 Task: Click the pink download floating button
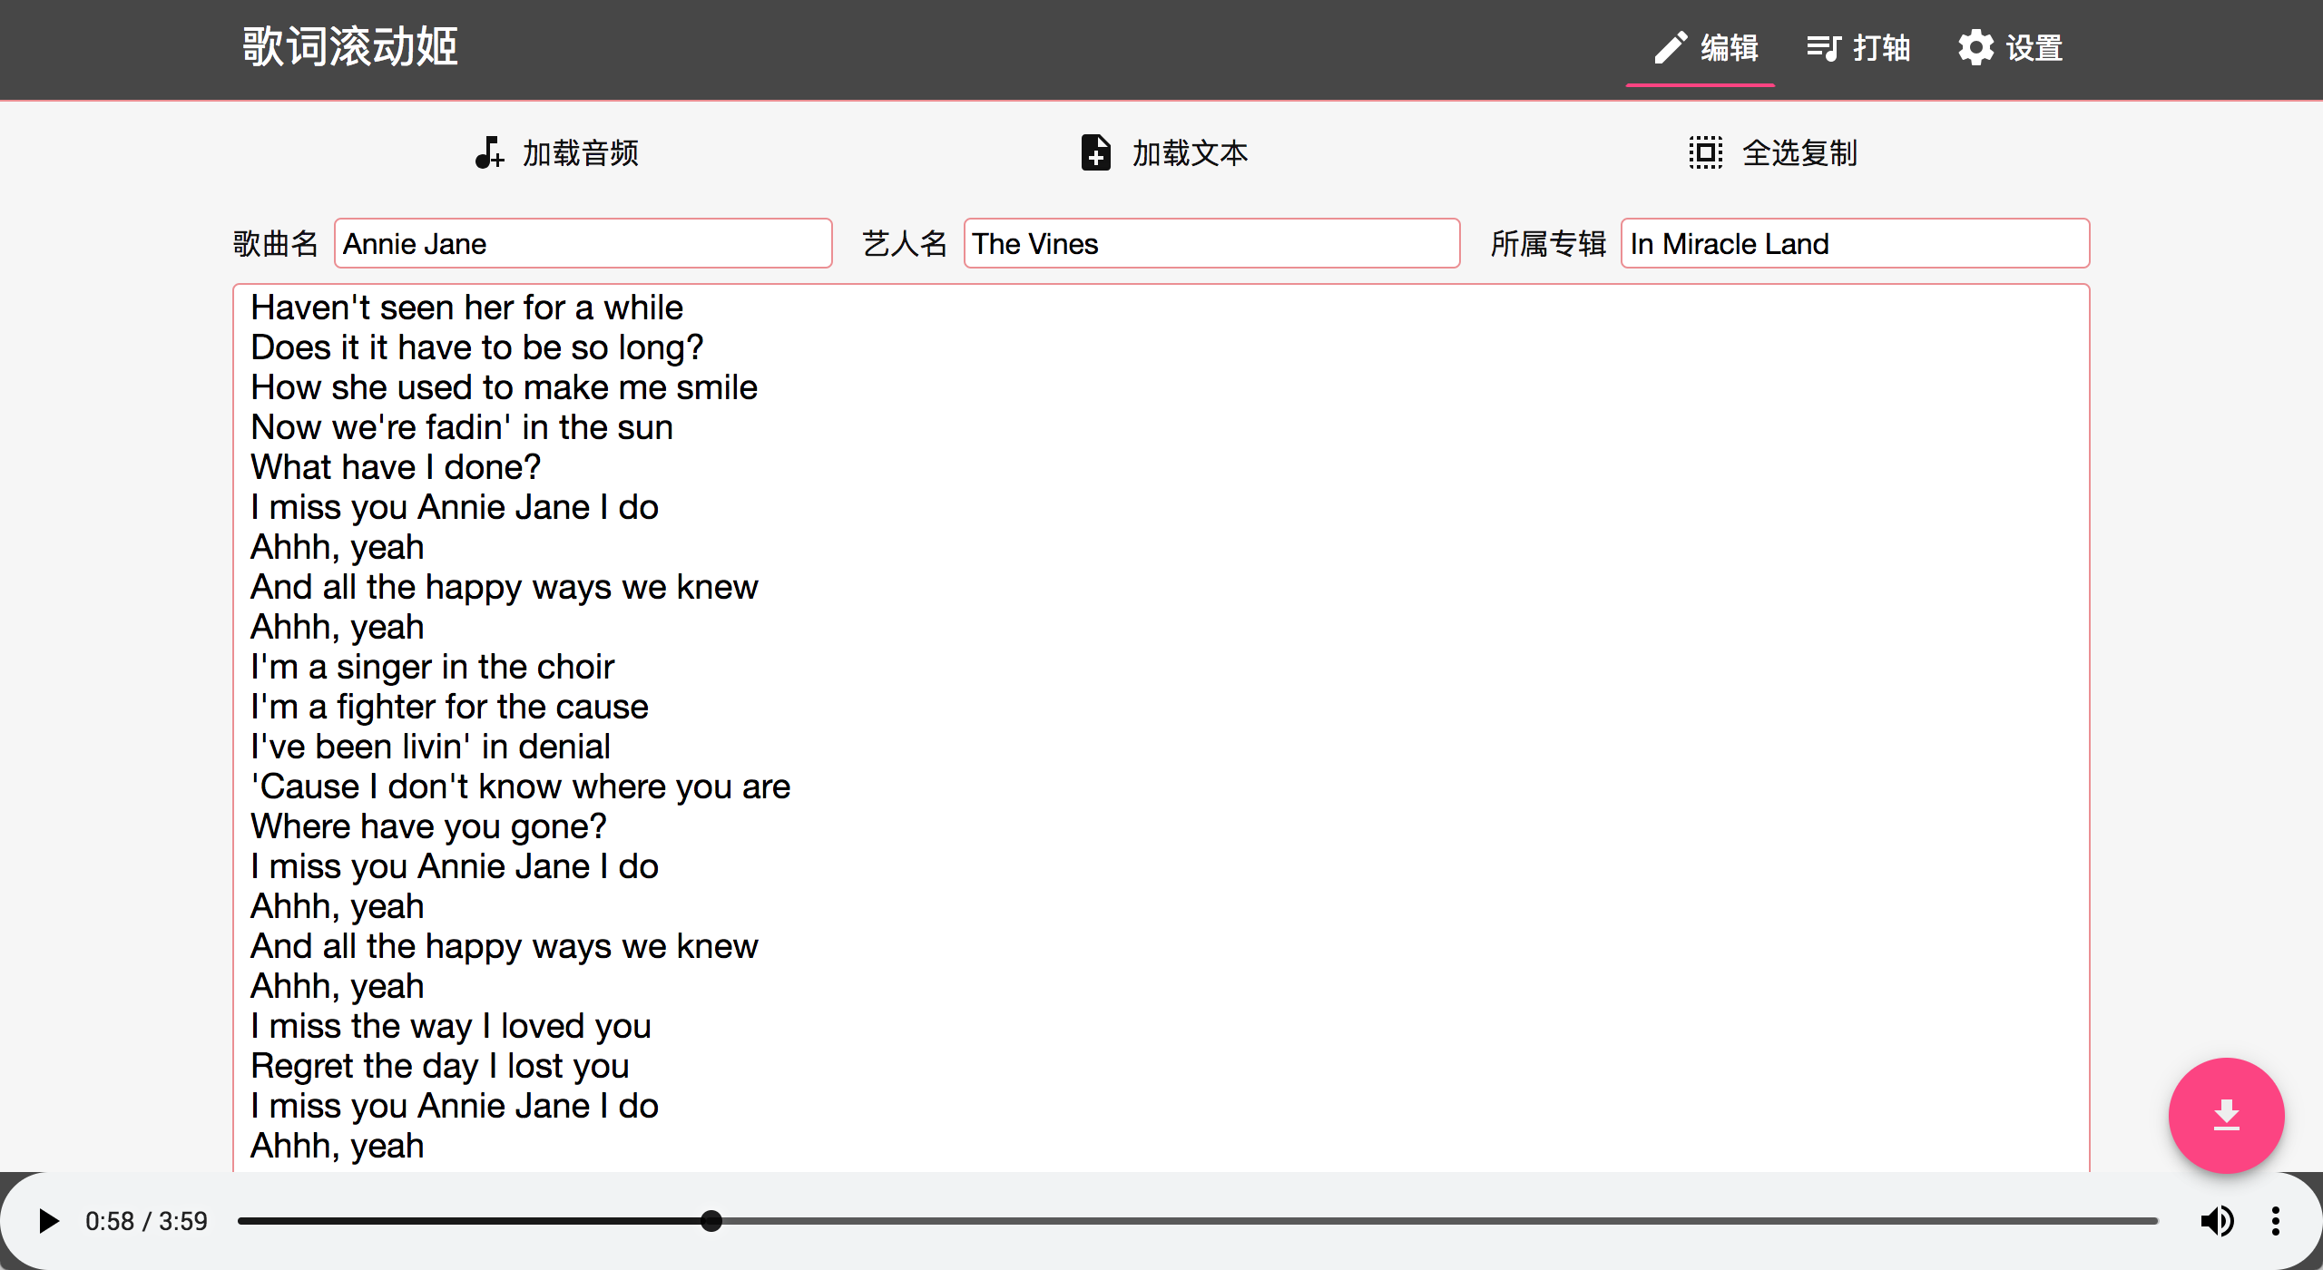[x=2226, y=1115]
